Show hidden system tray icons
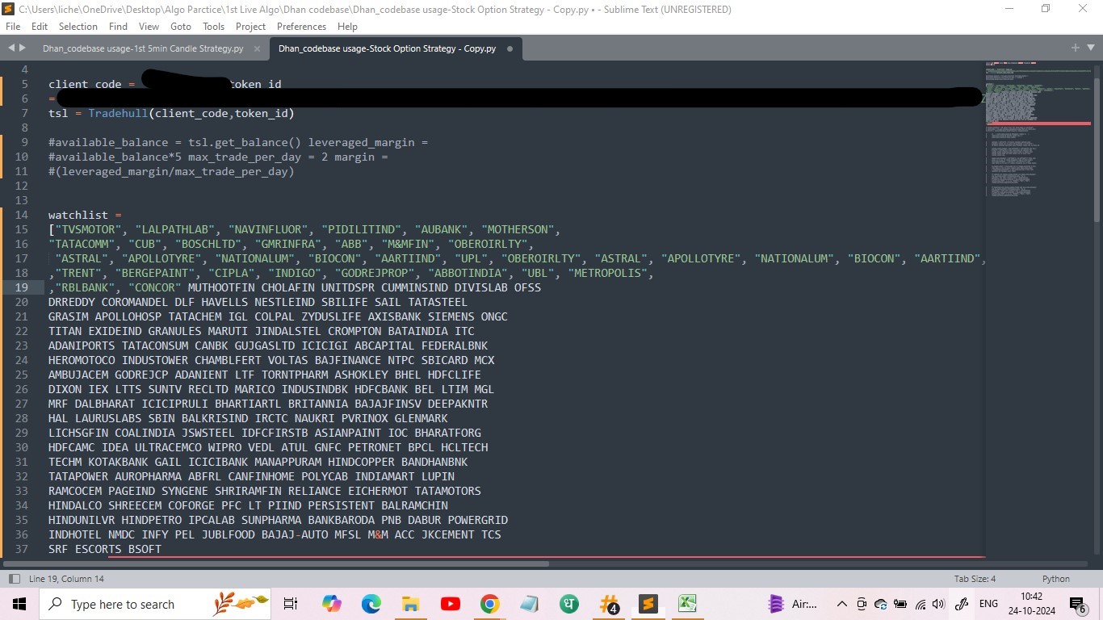The width and height of the screenshot is (1103, 620). 841,604
